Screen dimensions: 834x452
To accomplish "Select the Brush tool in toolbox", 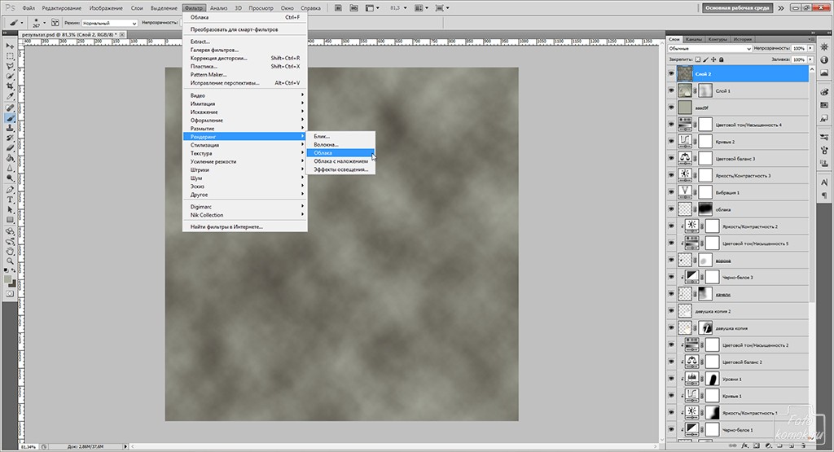I will (x=10, y=118).
